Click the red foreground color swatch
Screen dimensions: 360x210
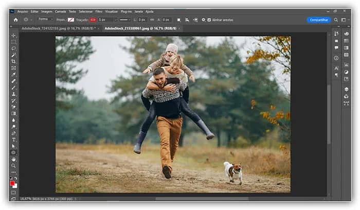coord(13,183)
